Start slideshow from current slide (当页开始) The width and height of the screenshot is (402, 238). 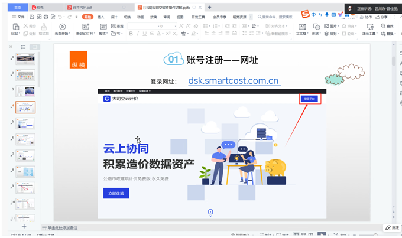tap(63, 28)
